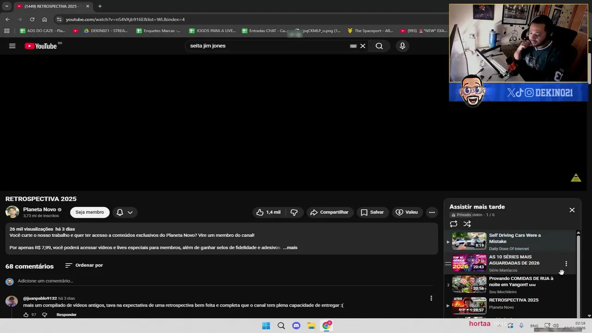
Task: Open more actions ellipsis beside Valeu
Action: coord(432,212)
